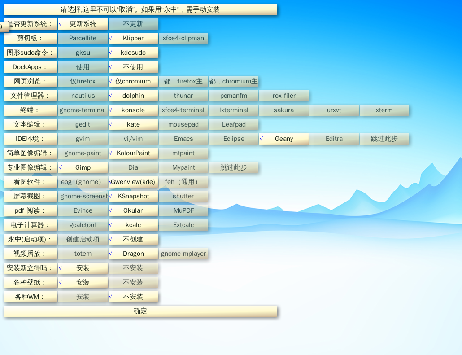Choose Eclipse as the IDE
Viewport: 462px width, 355px height.
pyautogui.click(x=234, y=139)
